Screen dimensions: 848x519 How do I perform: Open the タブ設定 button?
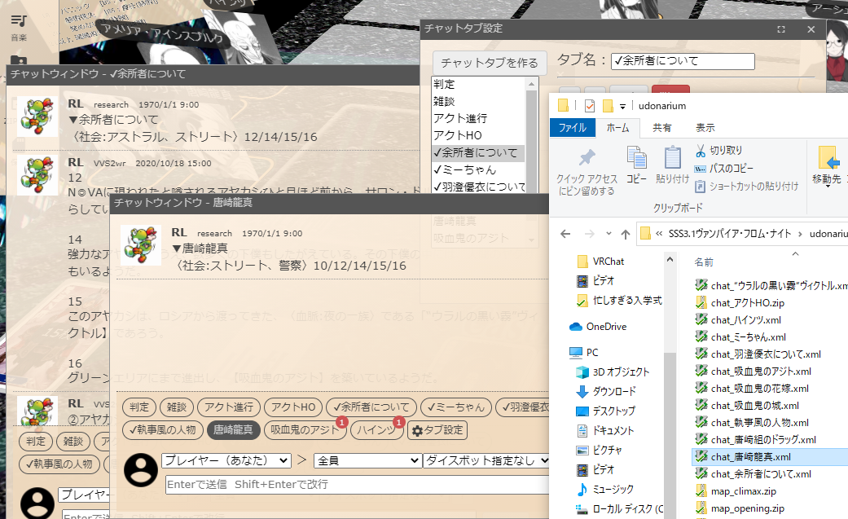click(x=437, y=430)
